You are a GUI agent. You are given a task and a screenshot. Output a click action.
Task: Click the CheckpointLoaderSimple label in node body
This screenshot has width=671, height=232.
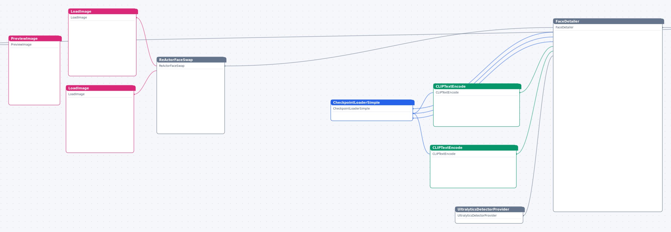[x=351, y=109]
